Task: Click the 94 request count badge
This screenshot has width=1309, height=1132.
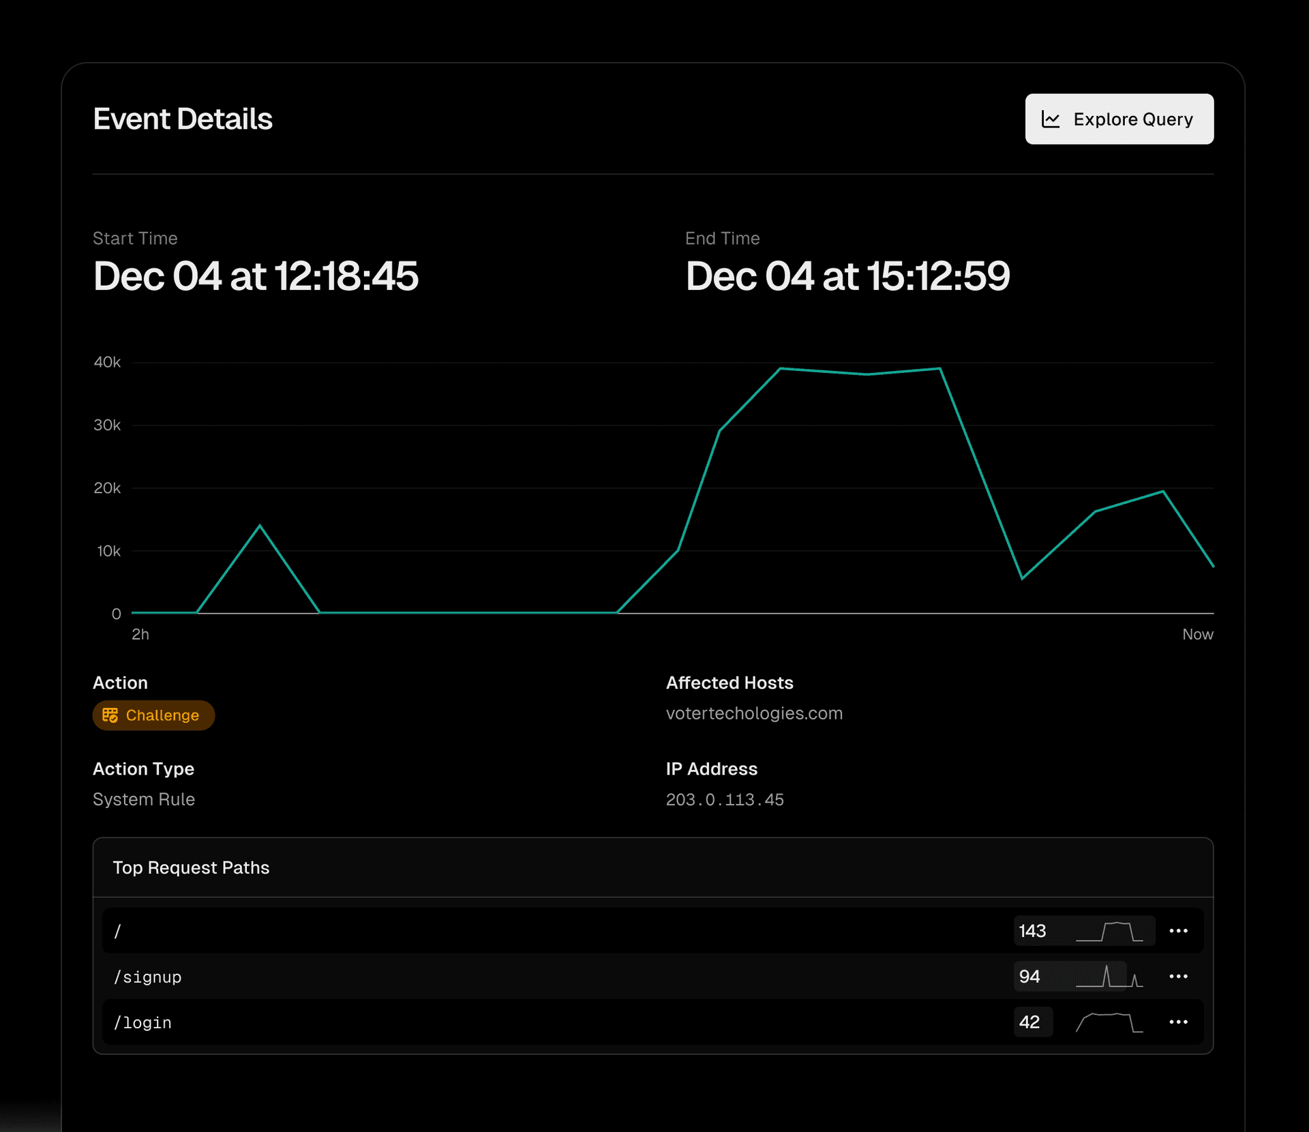Action: click(1029, 977)
